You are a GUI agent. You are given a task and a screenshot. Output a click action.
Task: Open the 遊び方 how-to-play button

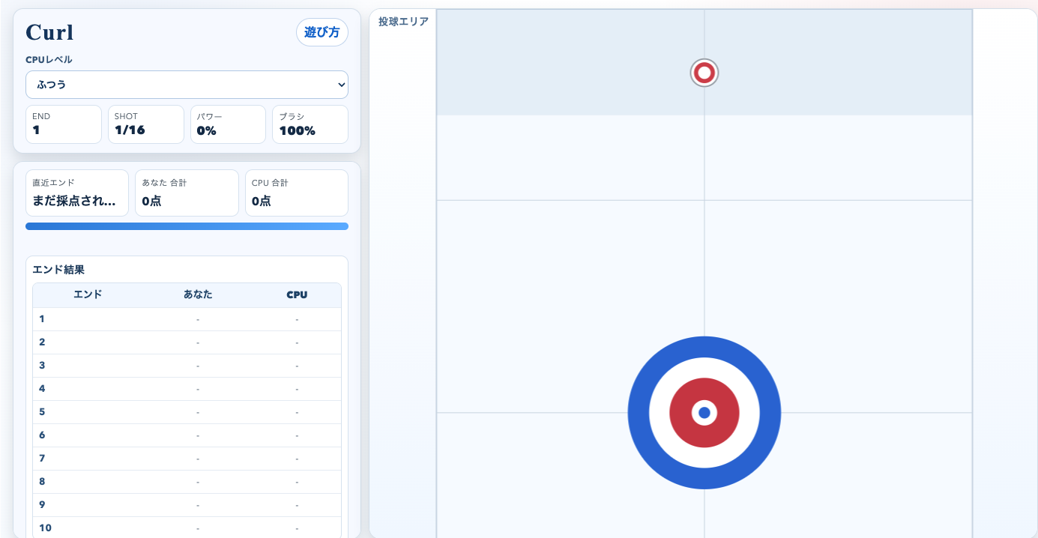322,32
